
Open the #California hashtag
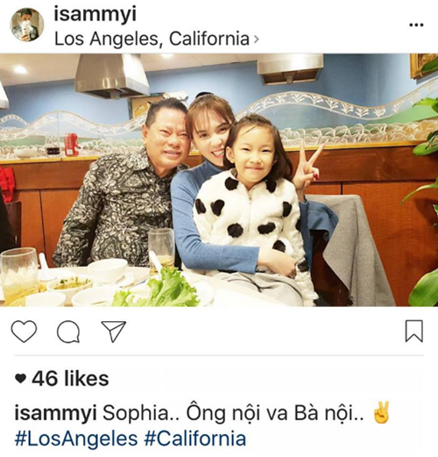[195, 439]
